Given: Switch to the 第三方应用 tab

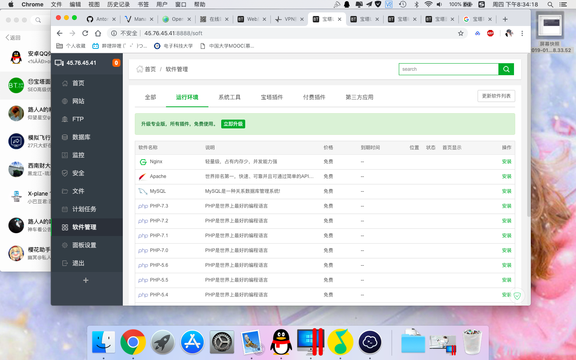Looking at the screenshot, I should (360, 97).
